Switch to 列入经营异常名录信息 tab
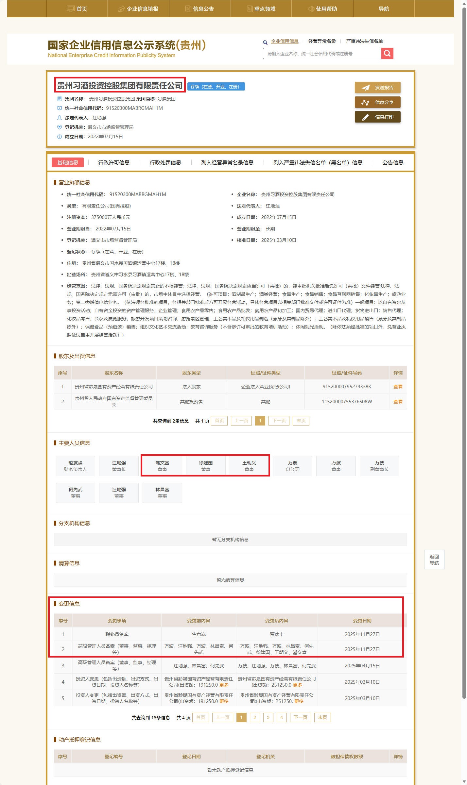Viewport: 467px width, 785px height. pos(227,162)
